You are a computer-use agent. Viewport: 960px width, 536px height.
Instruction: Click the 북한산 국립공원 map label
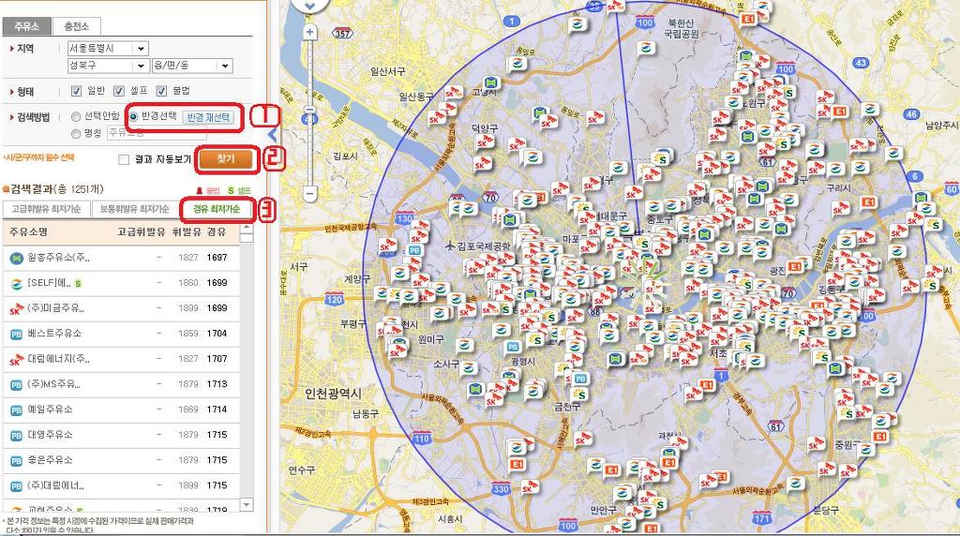[681, 29]
